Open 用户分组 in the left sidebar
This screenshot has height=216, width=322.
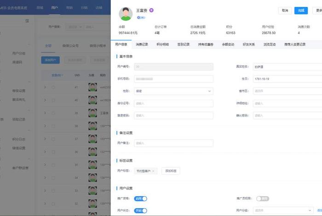coord(19,53)
